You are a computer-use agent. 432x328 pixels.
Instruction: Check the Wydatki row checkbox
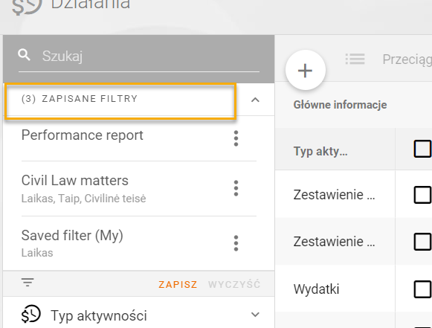[422, 289]
